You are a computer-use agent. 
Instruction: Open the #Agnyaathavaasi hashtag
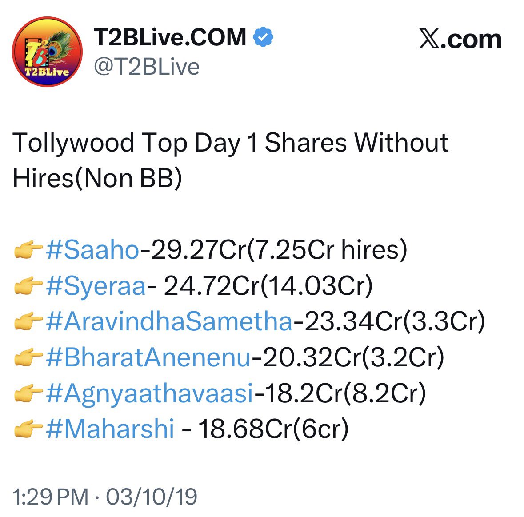click(x=149, y=393)
